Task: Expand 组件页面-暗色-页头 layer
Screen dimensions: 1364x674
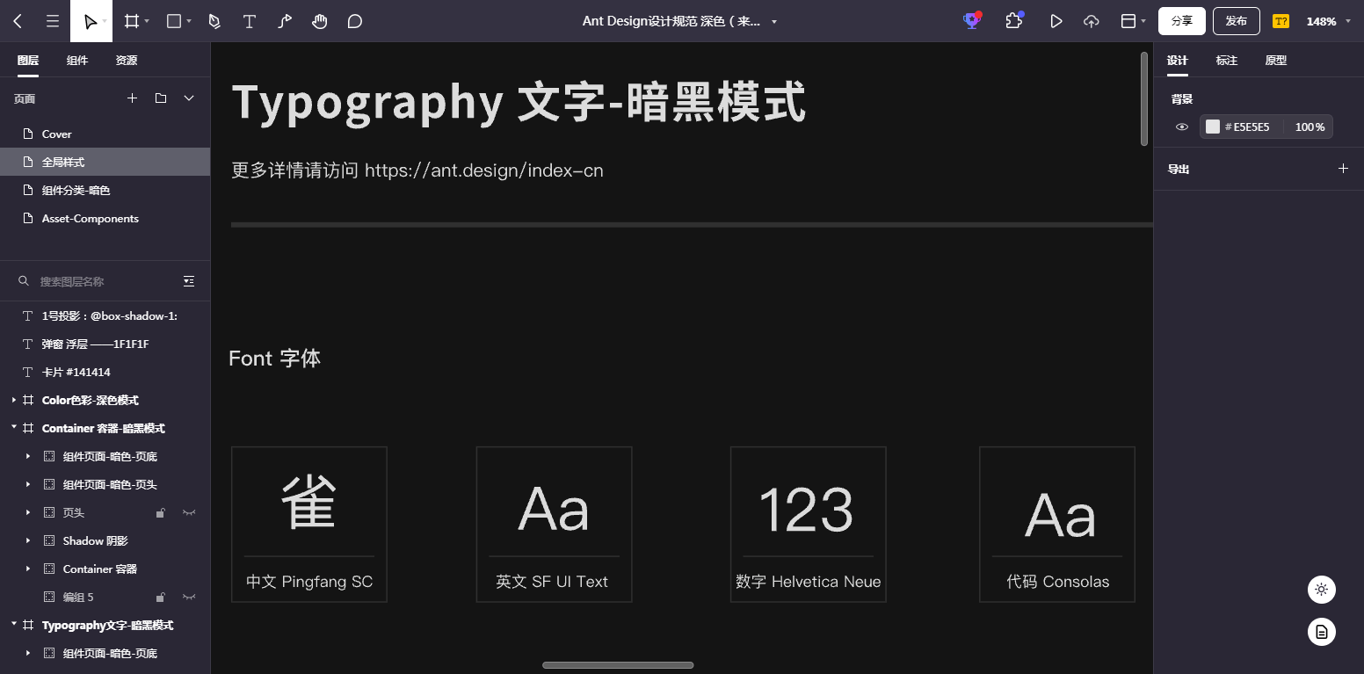Action: coord(28,484)
